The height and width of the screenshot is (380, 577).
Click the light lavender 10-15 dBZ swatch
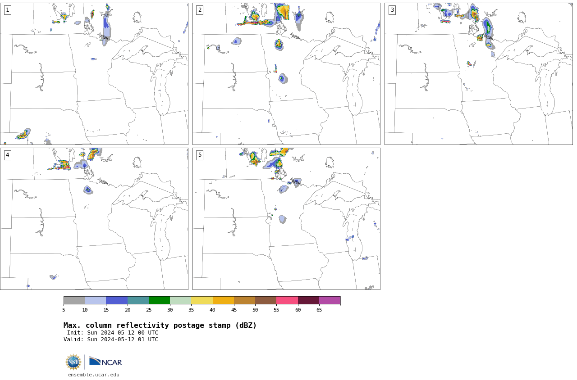point(96,300)
